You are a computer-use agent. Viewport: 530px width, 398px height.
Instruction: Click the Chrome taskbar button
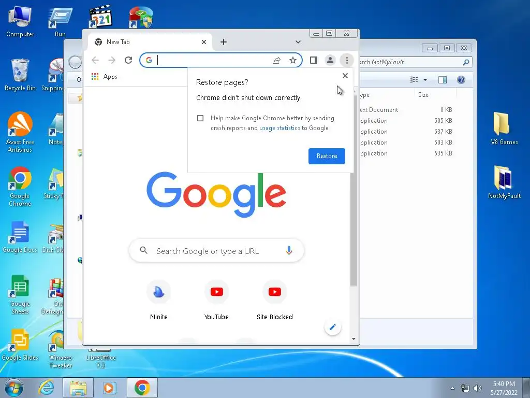click(142, 388)
